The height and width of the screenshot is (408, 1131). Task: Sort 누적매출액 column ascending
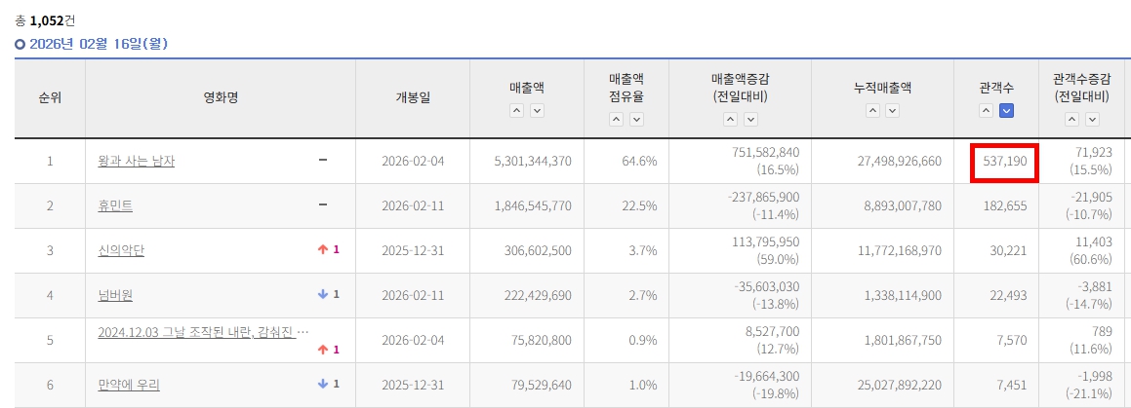(x=872, y=111)
